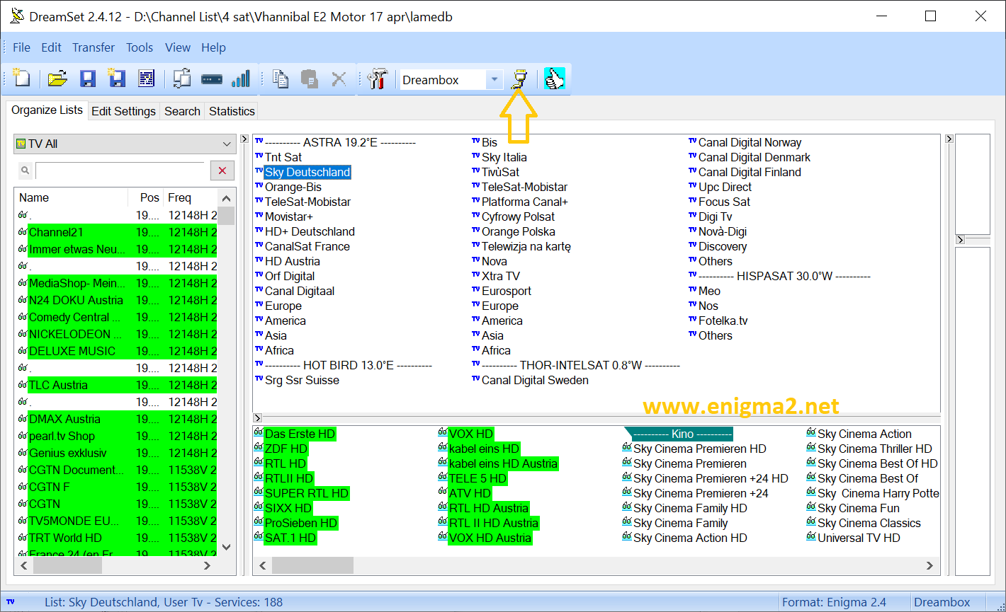This screenshot has height=612, width=1006.
Task: Select the TRT World HD channel row
Action: click(117, 538)
